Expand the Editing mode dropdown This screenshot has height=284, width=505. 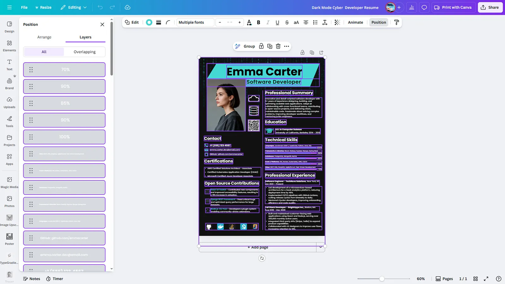click(x=74, y=7)
